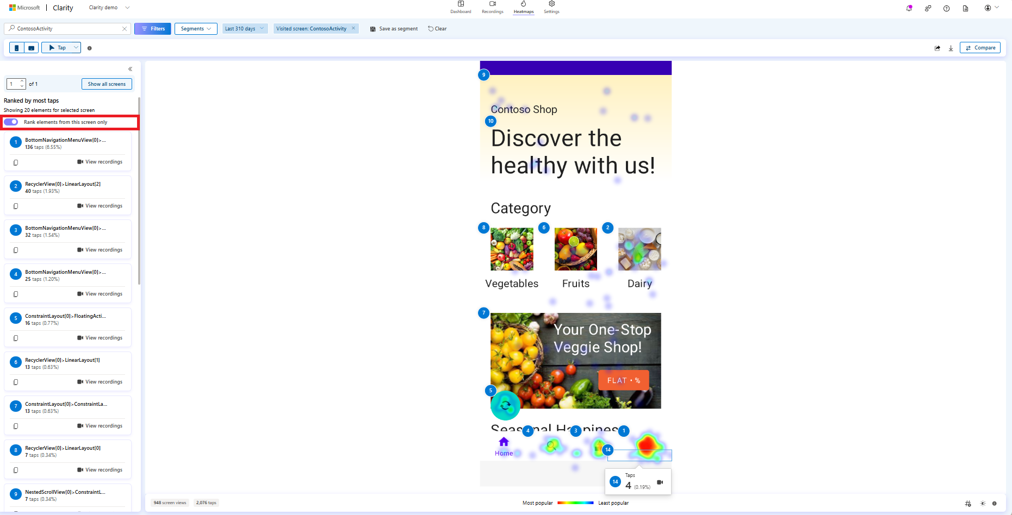Open Compare mode
Screen dimensions: 1012x515
coord(980,47)
